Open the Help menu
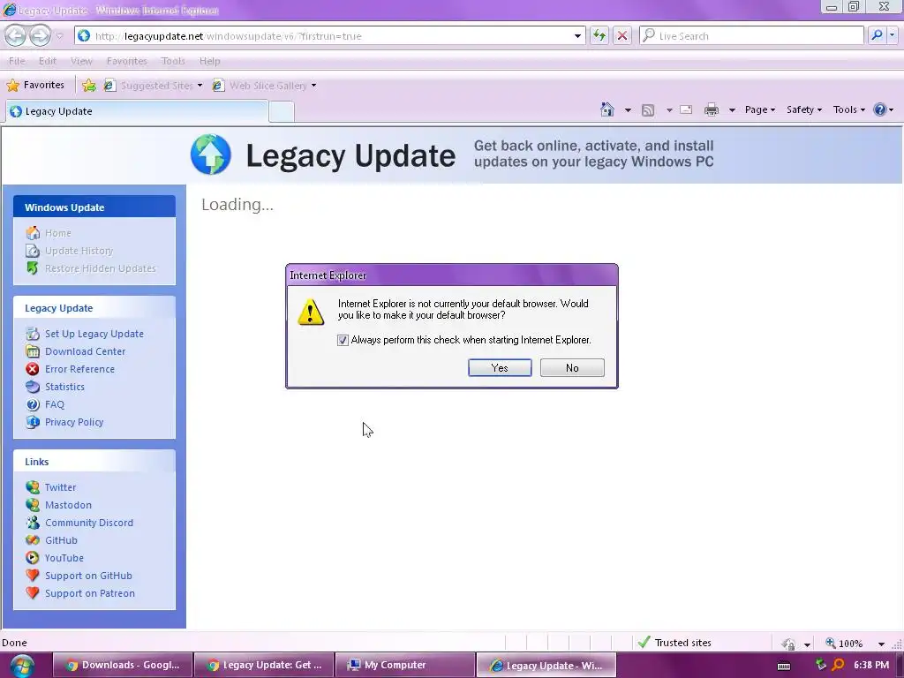Viewport: 904px width, 678px height. [x=210, y=61]
